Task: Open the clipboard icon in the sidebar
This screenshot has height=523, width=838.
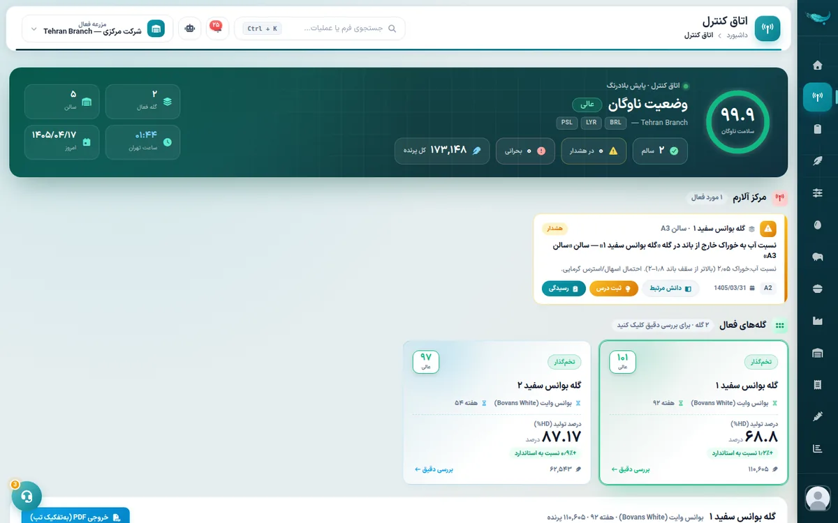Action: pos(818,129)
